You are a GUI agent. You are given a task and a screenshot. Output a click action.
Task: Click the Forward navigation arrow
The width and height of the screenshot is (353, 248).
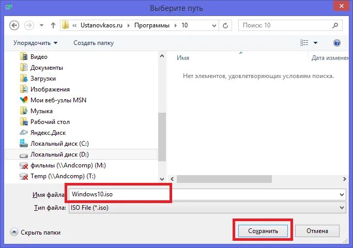pyautogui.click(x=29, y=25)
